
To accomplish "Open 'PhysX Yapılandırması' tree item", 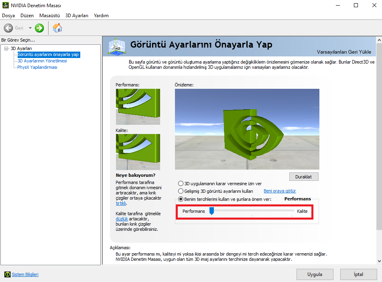I will (x=37, y=67).
